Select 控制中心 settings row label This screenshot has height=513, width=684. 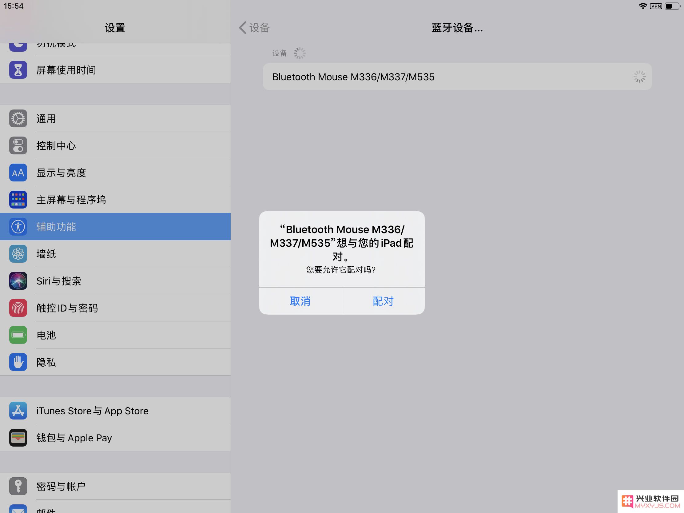coord(56,146)
